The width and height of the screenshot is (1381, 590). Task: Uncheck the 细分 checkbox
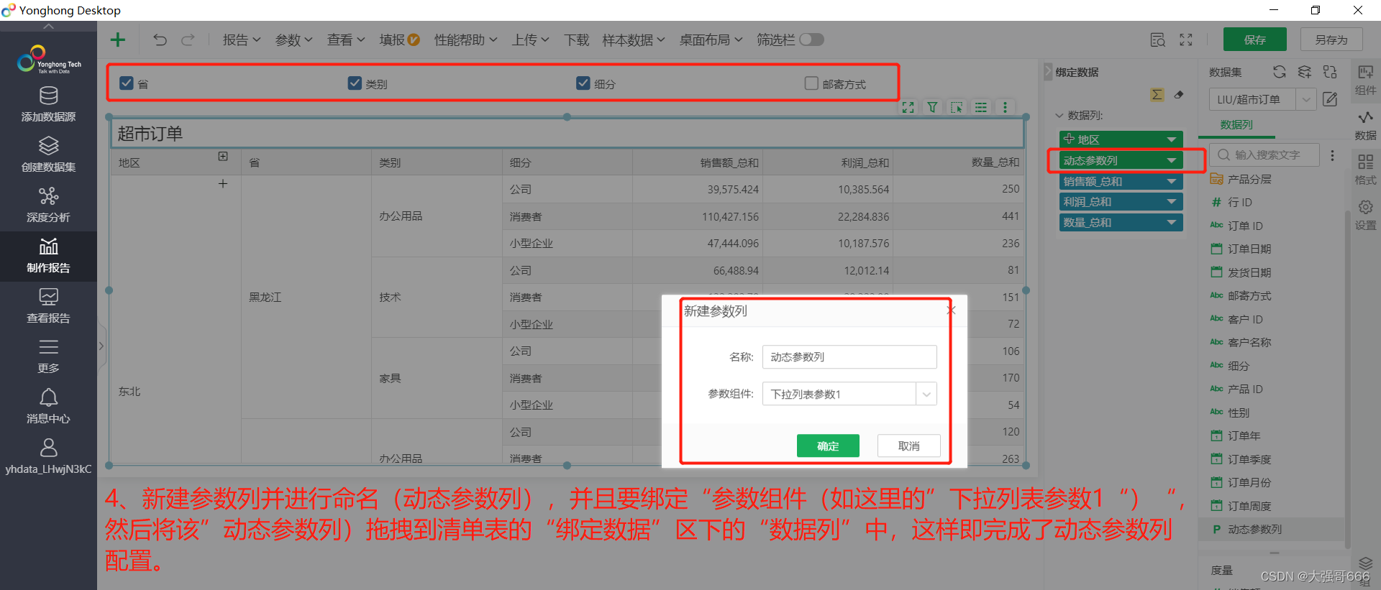tap(583, 83)
